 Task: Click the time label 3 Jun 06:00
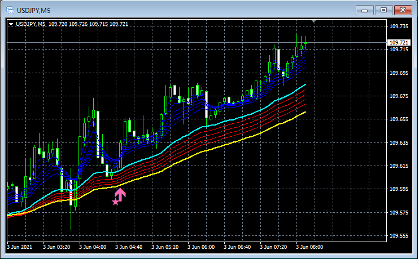point(201,247)
